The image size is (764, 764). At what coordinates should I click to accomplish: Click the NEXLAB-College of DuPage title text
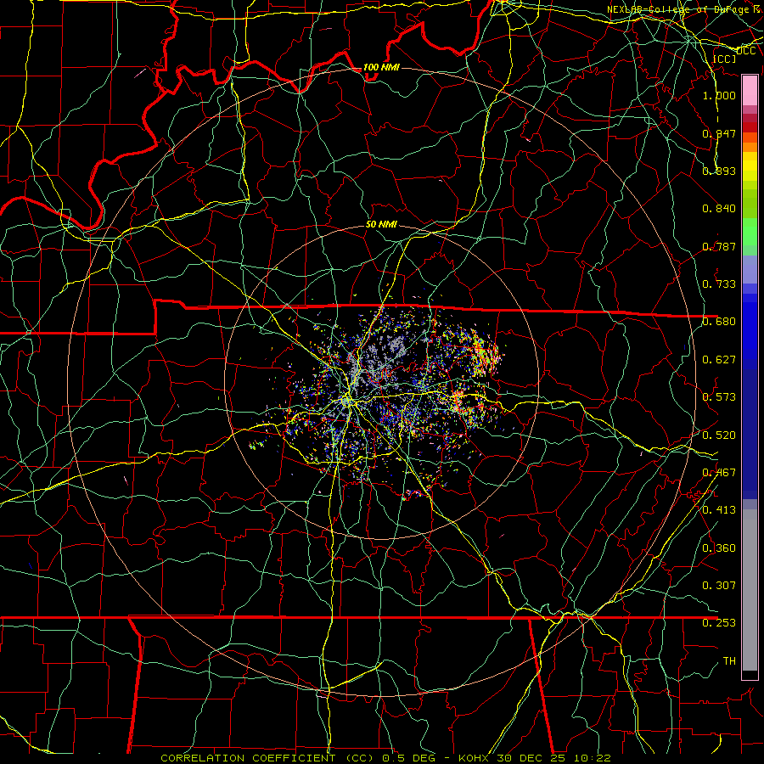[685, 9]
